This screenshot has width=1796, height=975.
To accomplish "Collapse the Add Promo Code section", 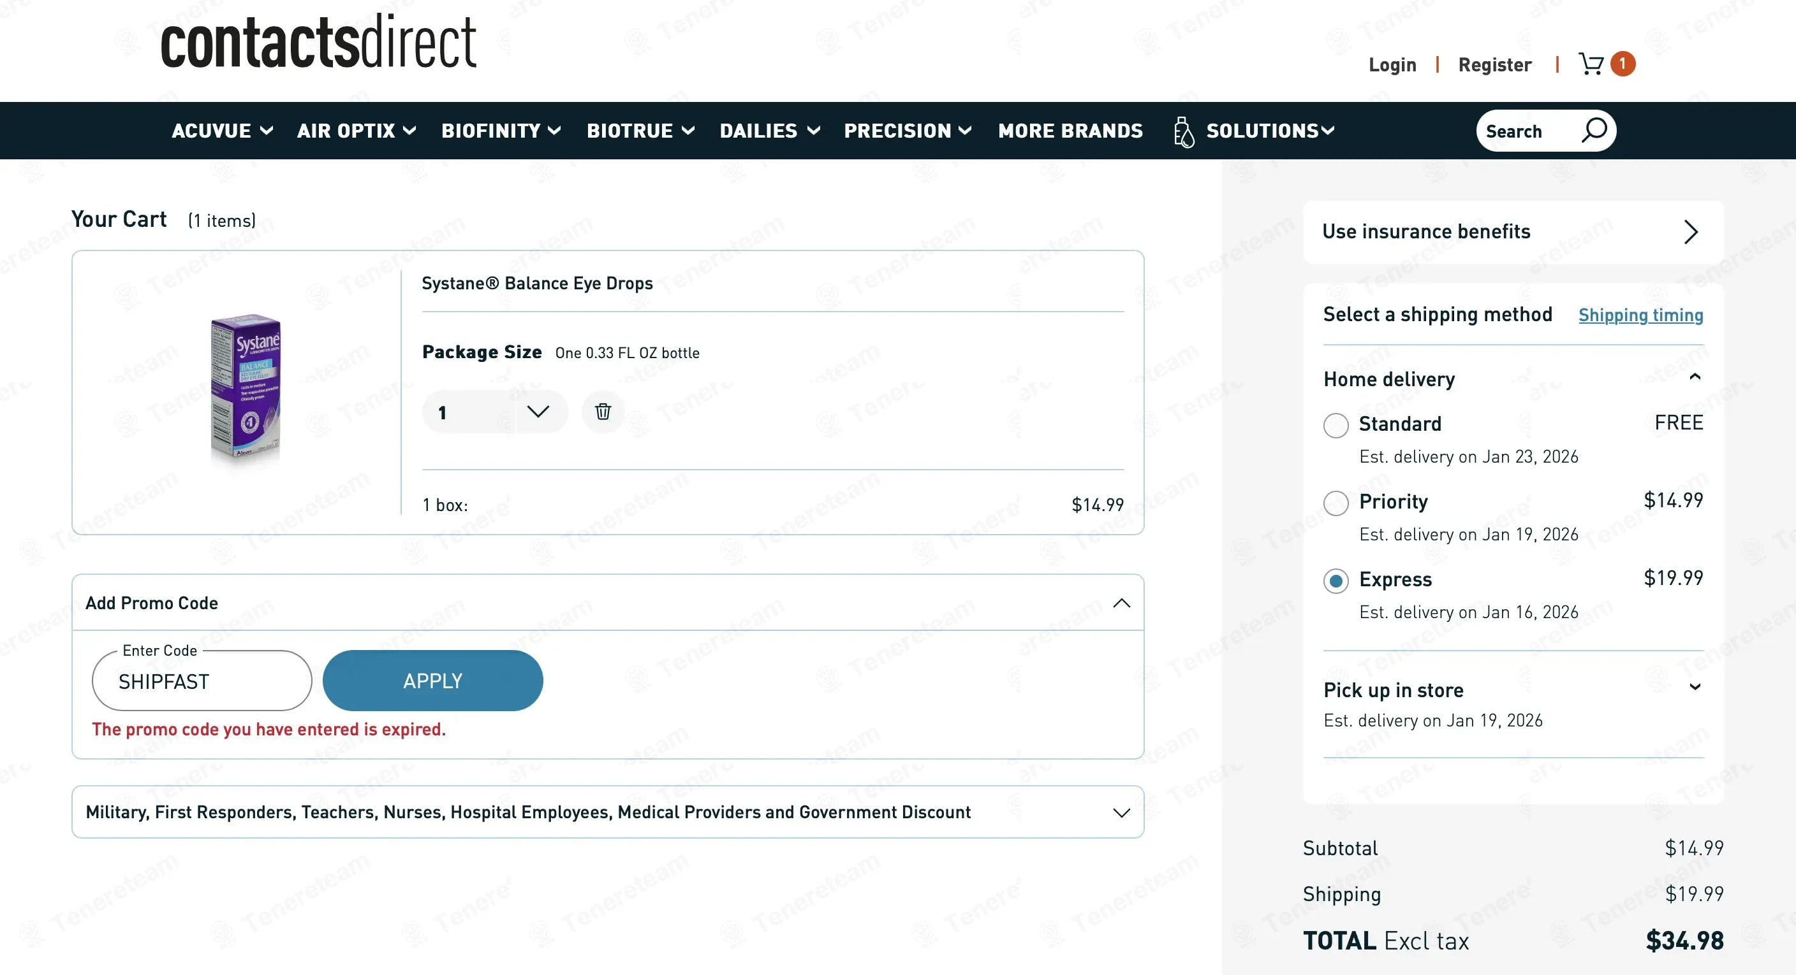I will (x=1121, y=603).
